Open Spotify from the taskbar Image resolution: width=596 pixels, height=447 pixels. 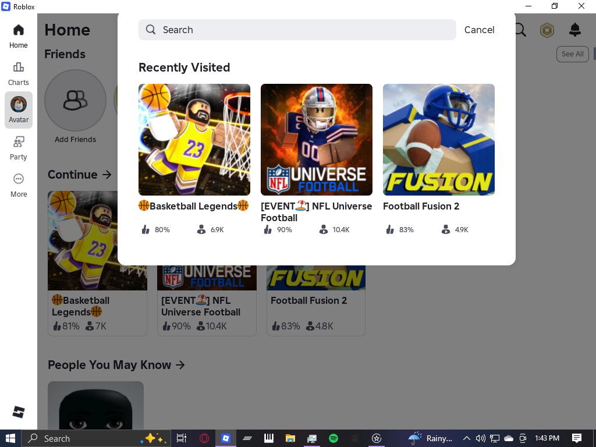(334, 438)
